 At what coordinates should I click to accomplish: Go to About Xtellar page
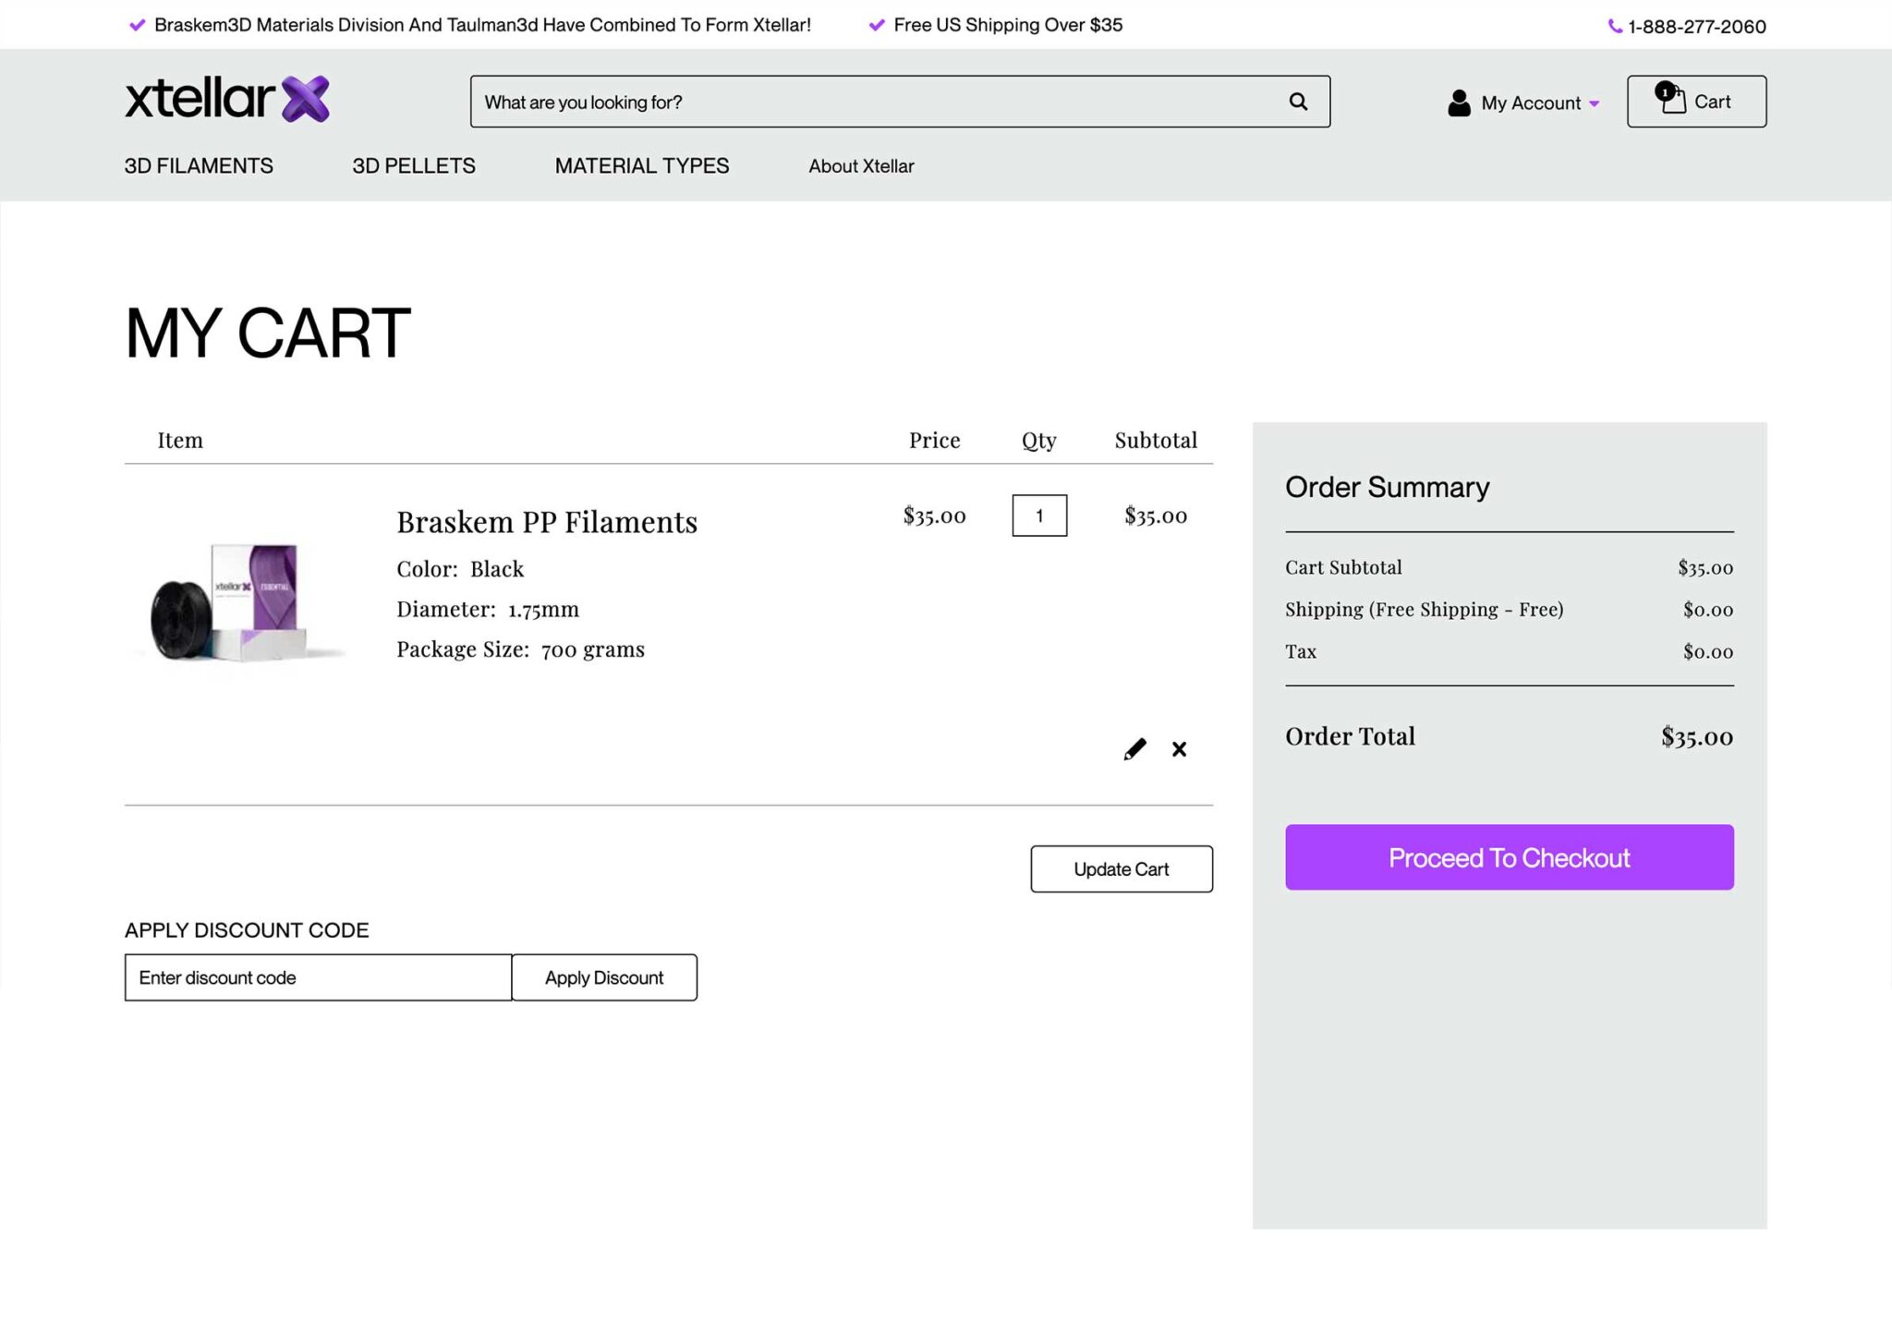[x=861, y=166]
